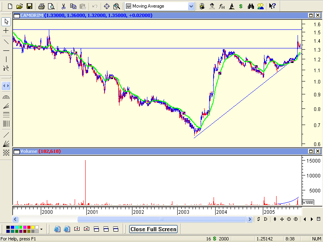
Task: Click left arrow of the chart scrollbar
Action: click(x=15, y=219)
